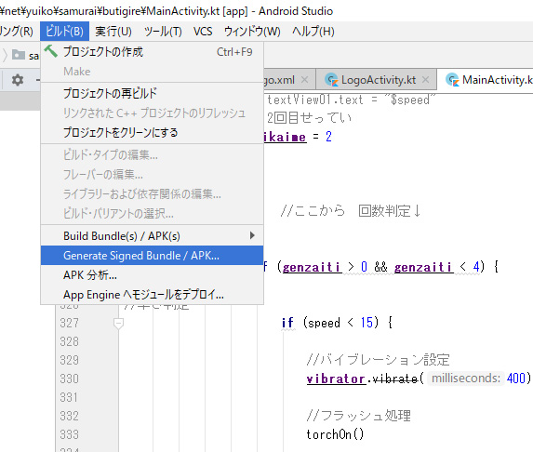Click line number 333 in gutter
This screenshot has width=533, height=452.
pos(70,434)
